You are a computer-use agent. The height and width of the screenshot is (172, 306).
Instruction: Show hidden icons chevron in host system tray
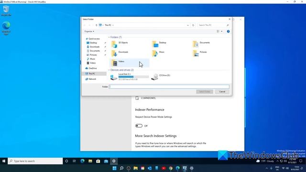pyautogui.click(x=267, y=168)
